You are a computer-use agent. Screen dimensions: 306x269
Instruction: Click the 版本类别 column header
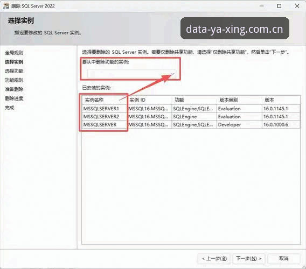click(x=239, y=100)
